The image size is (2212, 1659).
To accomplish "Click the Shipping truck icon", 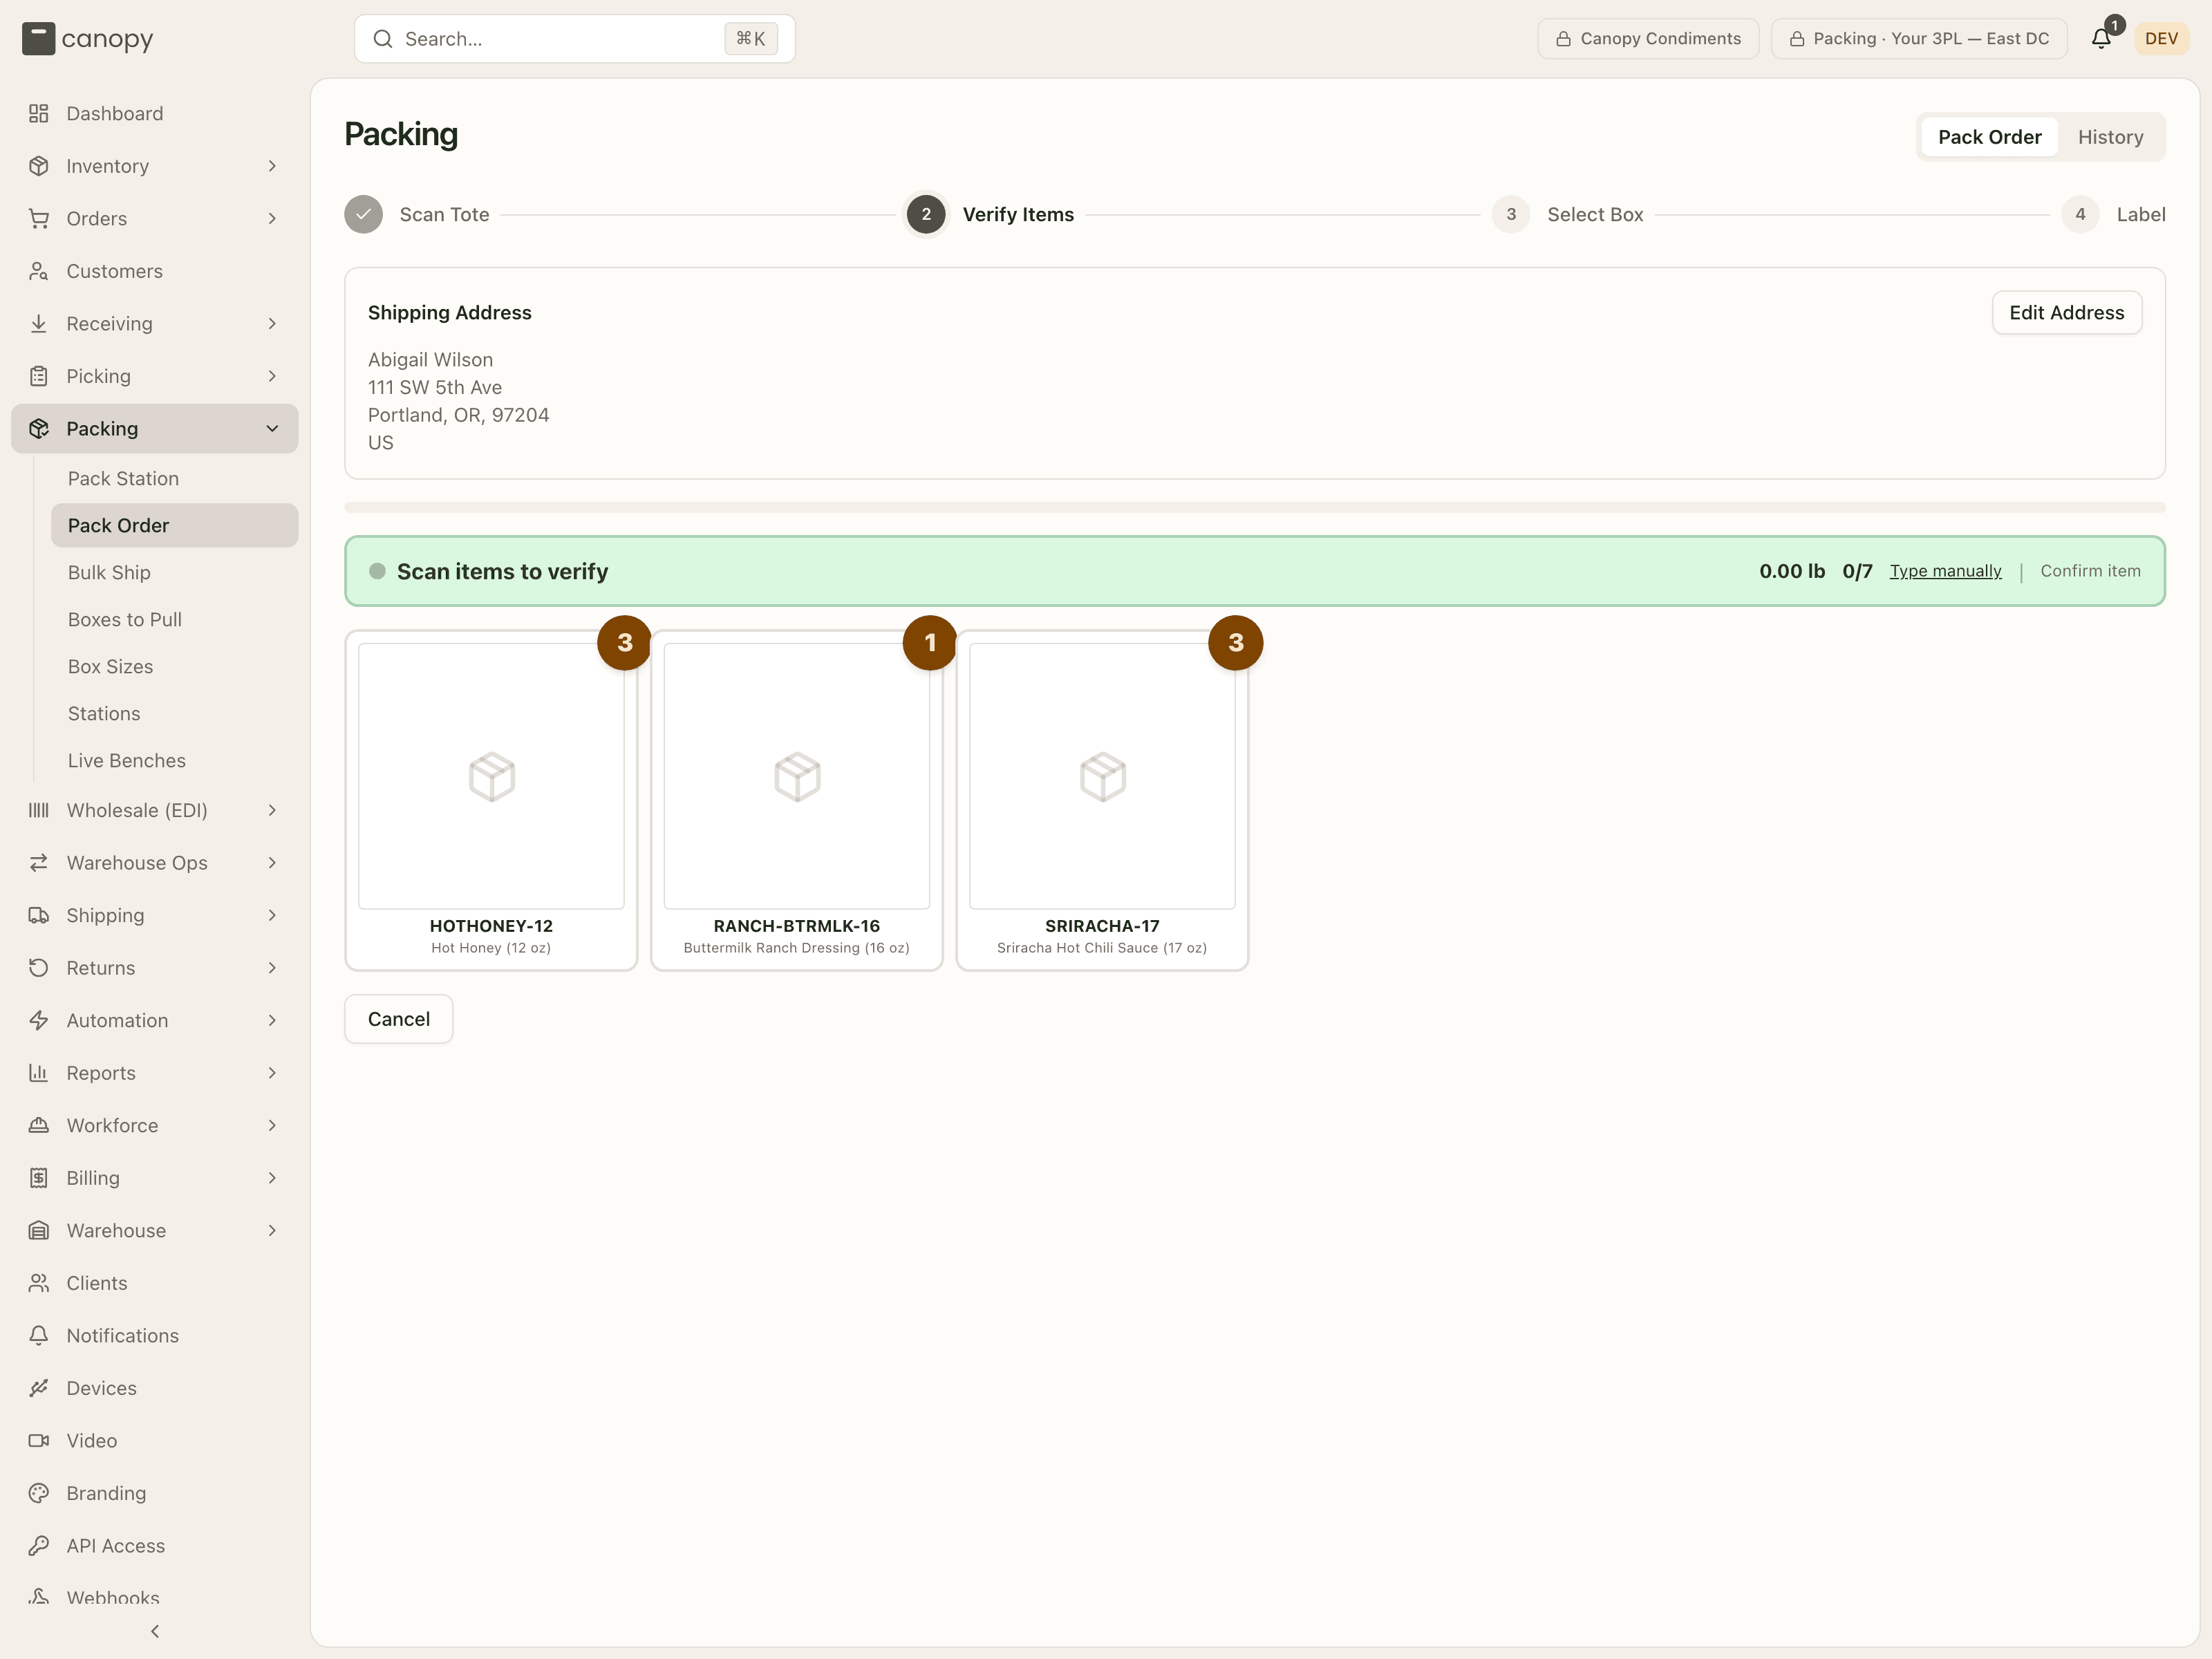I will [39, 915].
